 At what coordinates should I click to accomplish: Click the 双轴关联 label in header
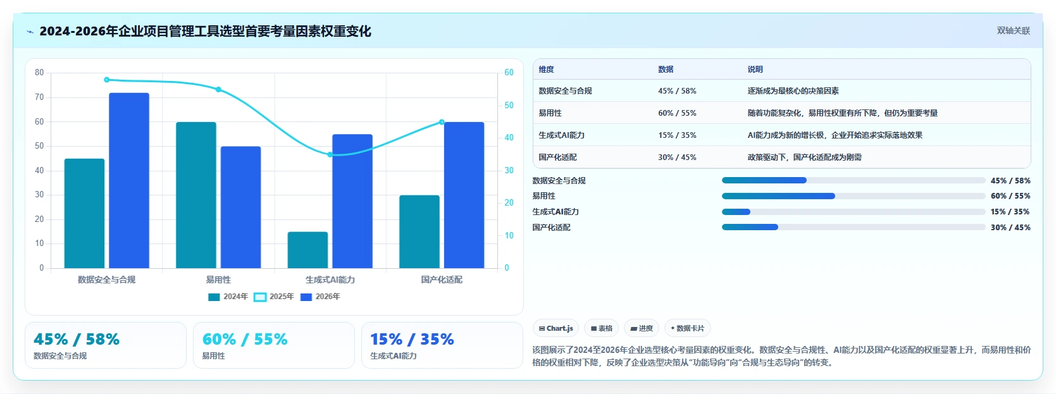click(1013, 30)
